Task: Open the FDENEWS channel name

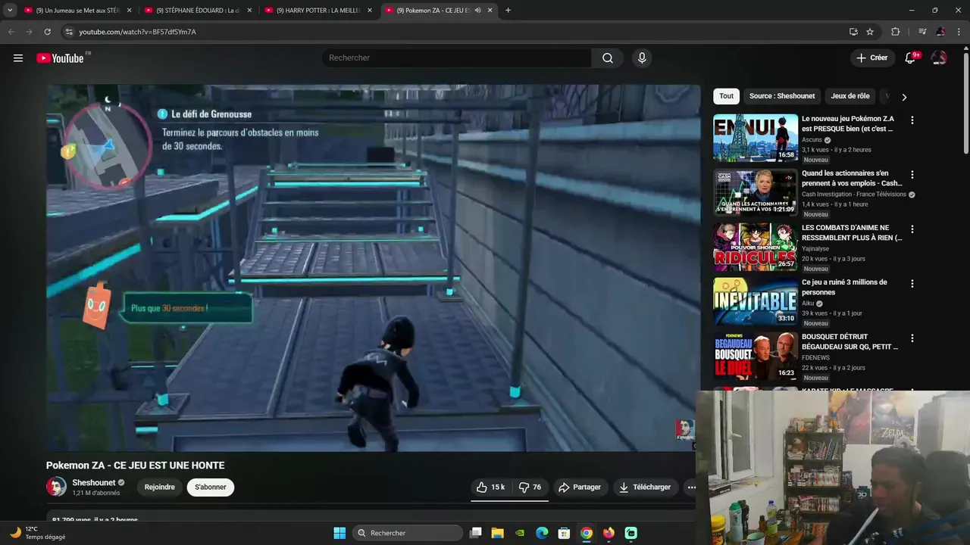Action: tap(815, 358)
